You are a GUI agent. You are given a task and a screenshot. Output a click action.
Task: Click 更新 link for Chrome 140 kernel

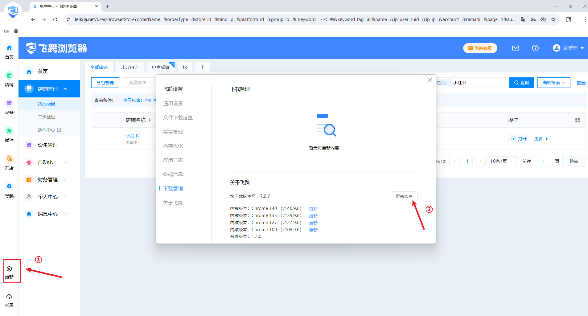(x=313, y=209)
